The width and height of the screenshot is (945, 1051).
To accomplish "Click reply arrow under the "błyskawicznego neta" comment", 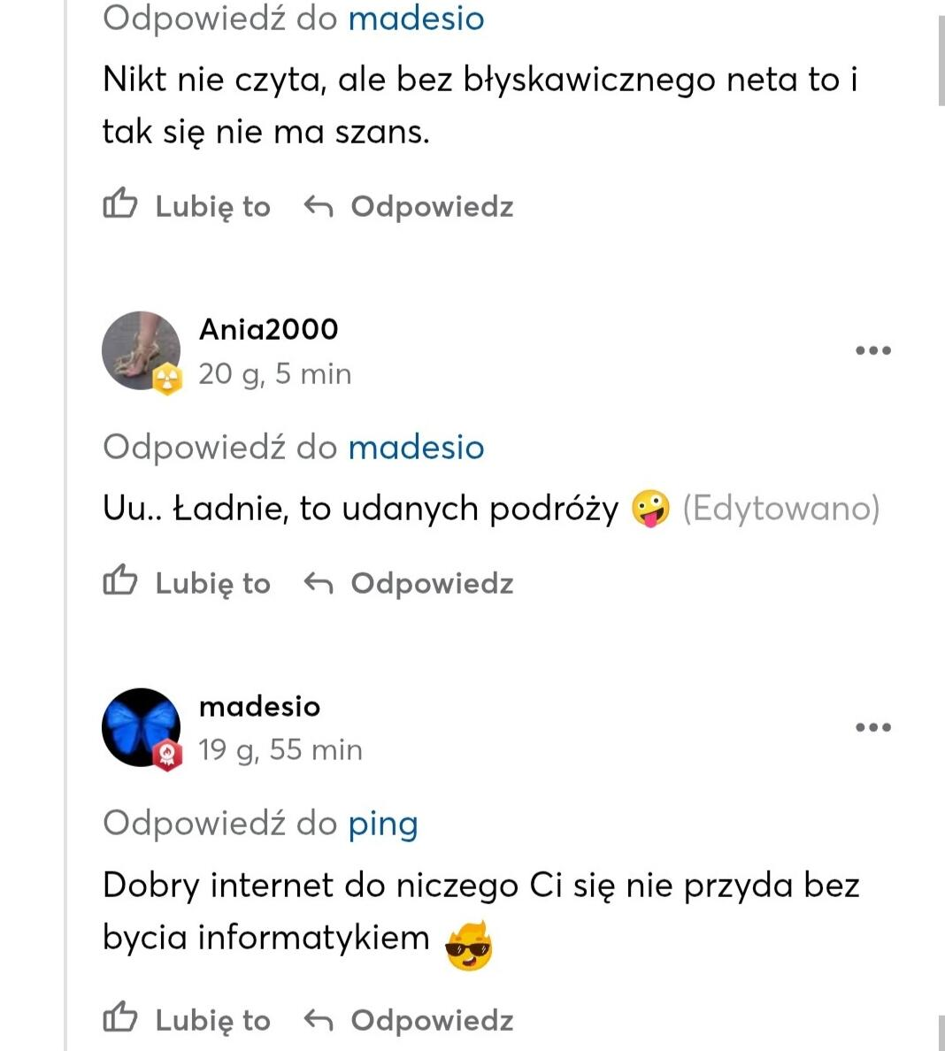I will coord(318,206).
